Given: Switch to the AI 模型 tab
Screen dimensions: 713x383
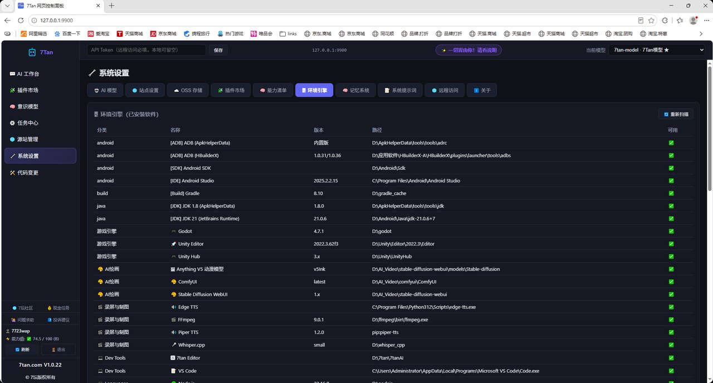Looking at the screenshot, I should tap(105, 90).
